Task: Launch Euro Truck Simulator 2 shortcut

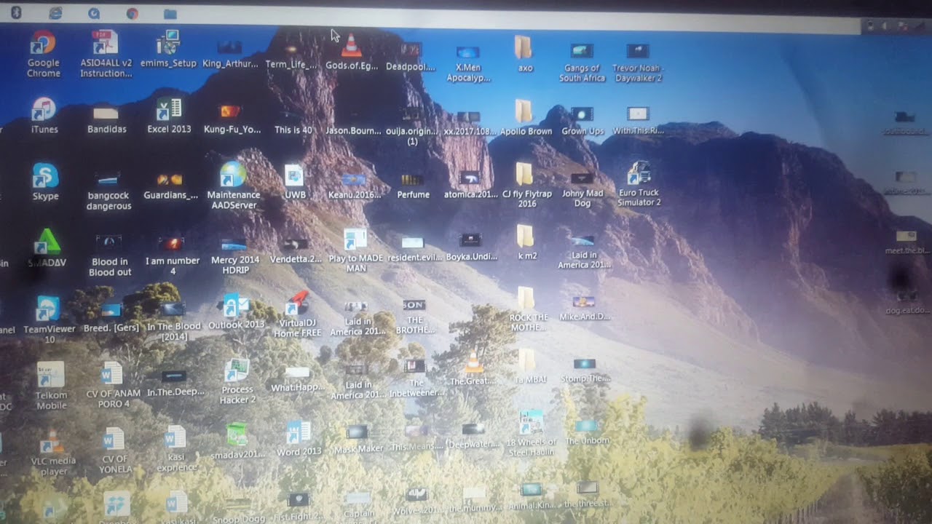Action: [x=639, y=183]
